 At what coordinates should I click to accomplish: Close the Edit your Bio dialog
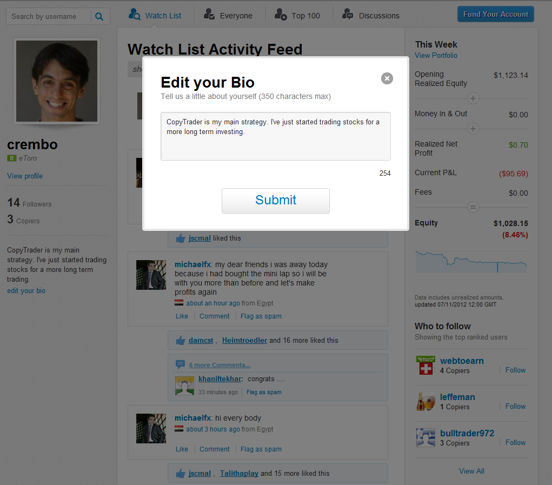pos(387,78)
